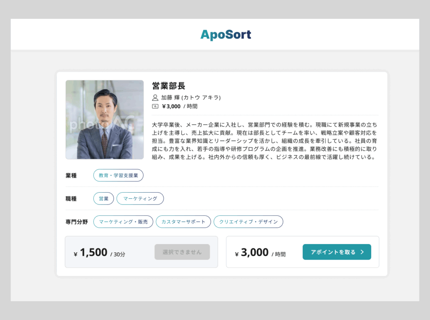
Task: Click the disabled 選択できません button
Action: tap(182, 252)
